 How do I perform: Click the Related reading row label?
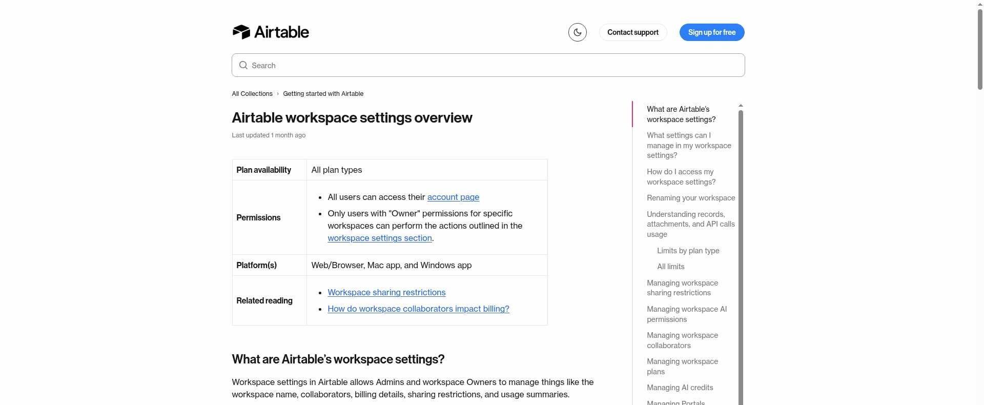pyautogui.click(x=264, y=300)
